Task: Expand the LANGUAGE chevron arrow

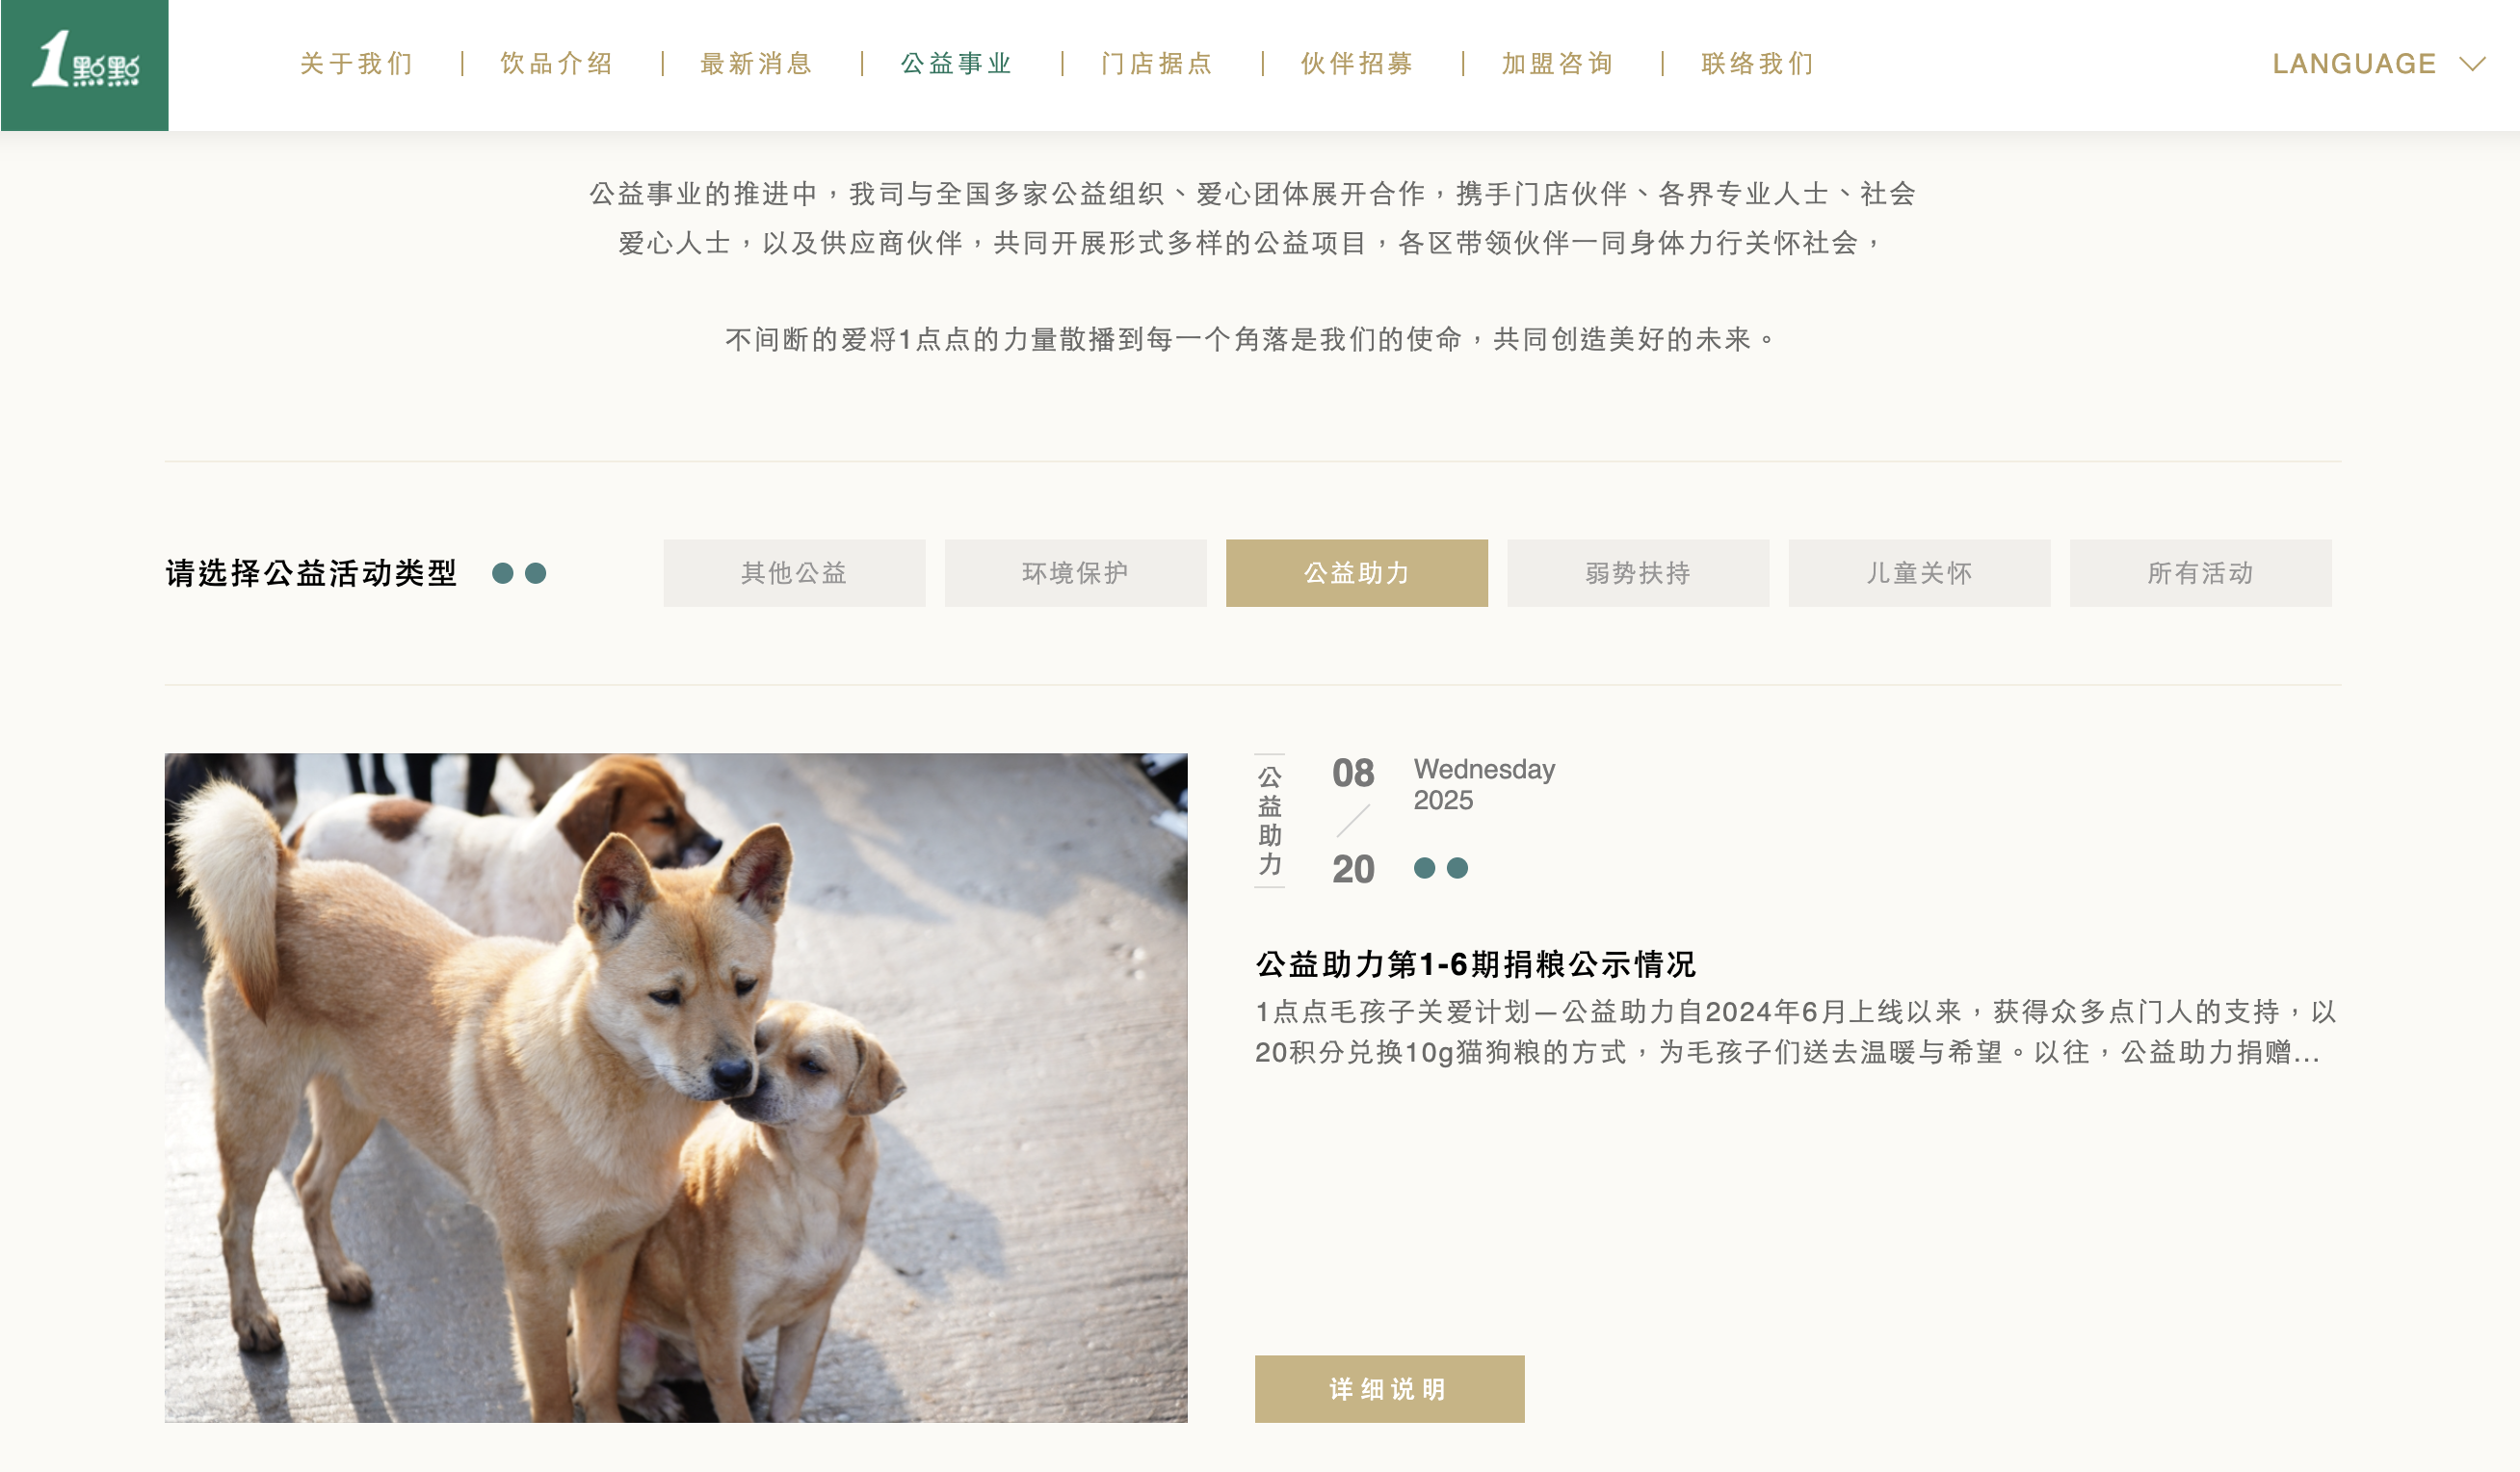Action: 2472,64
